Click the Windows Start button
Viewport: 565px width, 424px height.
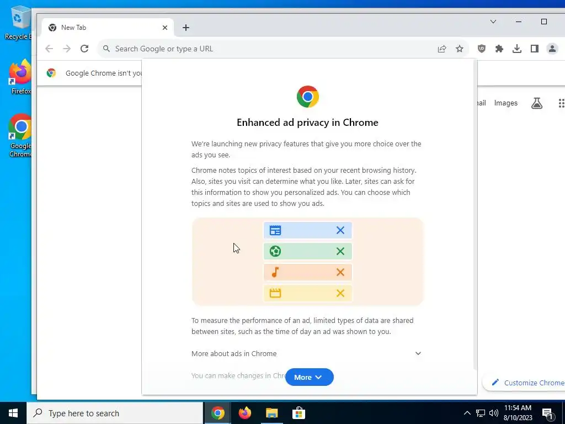[x=13, y=413]
